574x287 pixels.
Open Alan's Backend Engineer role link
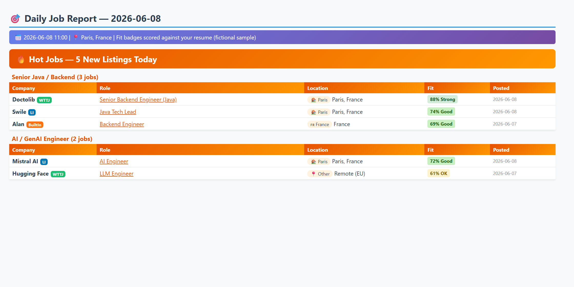coord(122,124)
